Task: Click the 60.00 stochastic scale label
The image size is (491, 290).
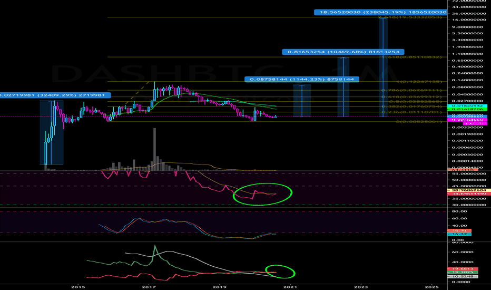Action: tap(459, 218)
